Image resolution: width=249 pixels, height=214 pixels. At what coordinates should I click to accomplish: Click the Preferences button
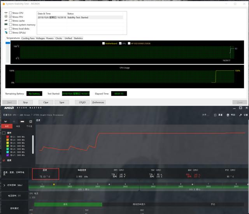tap(98, 103)
